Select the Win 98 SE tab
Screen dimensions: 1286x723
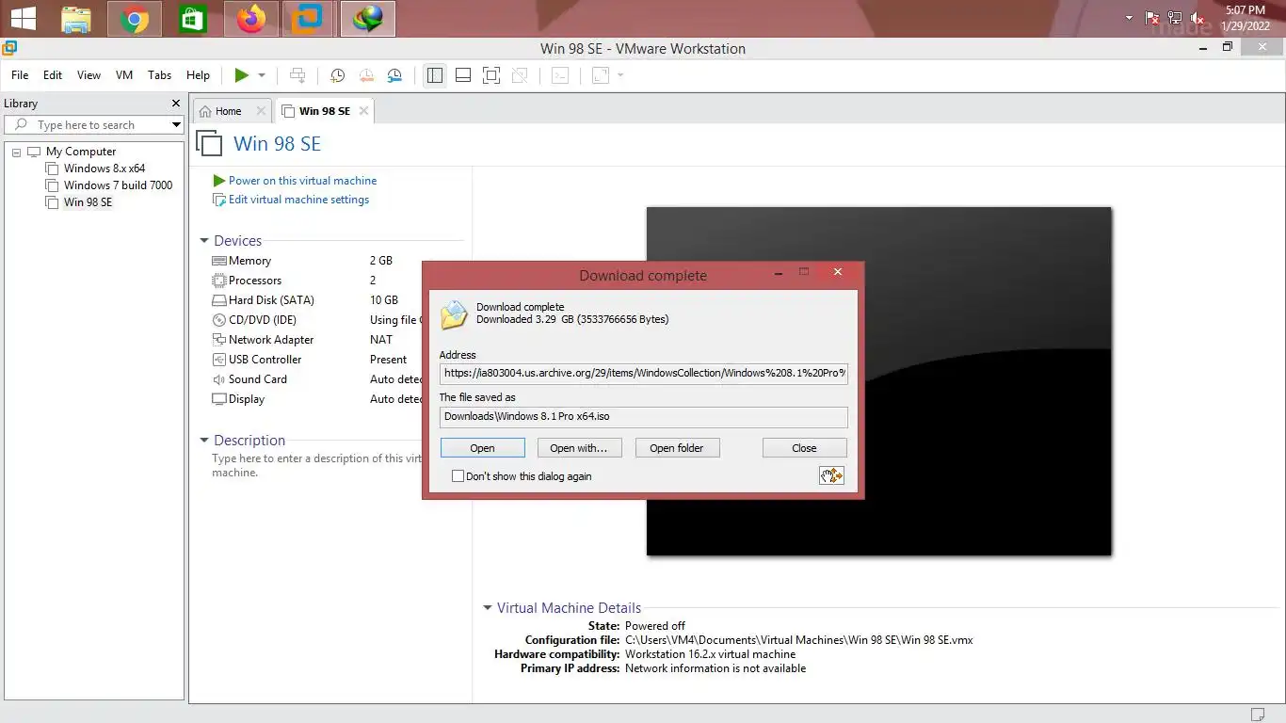[x=324, y=111]
